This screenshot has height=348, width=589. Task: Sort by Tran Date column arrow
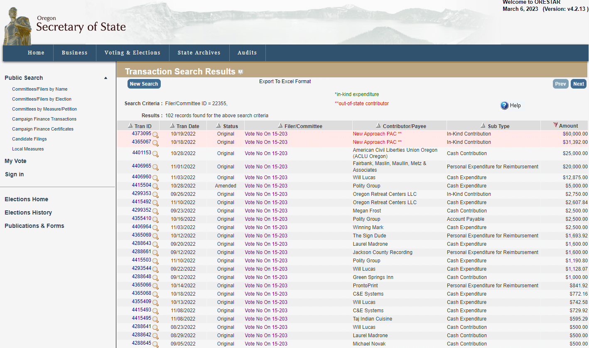(172, 126)
